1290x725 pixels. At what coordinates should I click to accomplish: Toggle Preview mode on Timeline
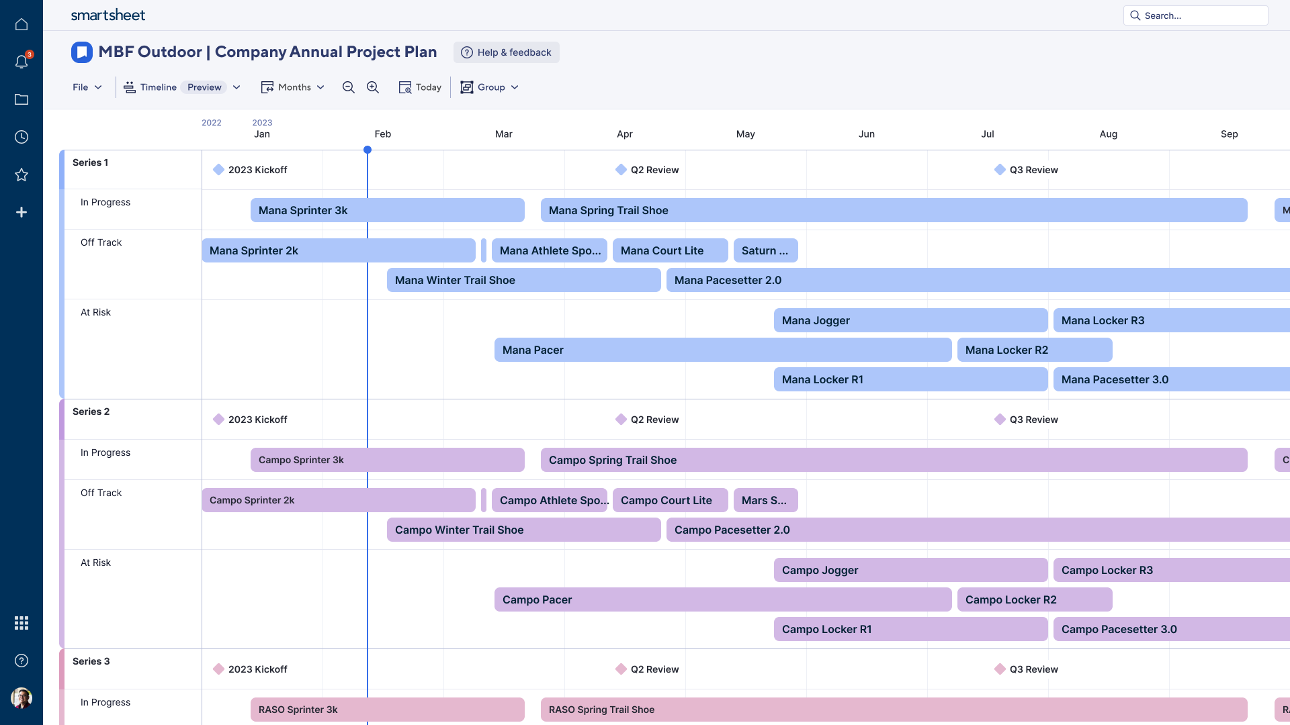click(x=204, y=88)
